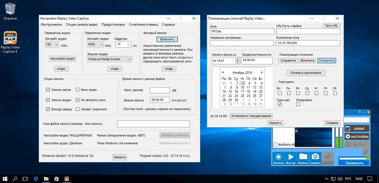Uncheck the Всегда сверху option

48,109
